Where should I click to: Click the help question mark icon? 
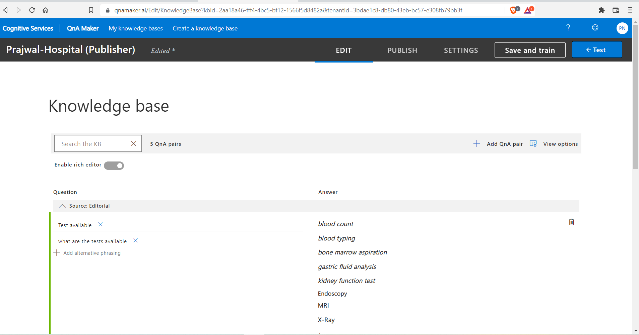[x=568, y=28]
